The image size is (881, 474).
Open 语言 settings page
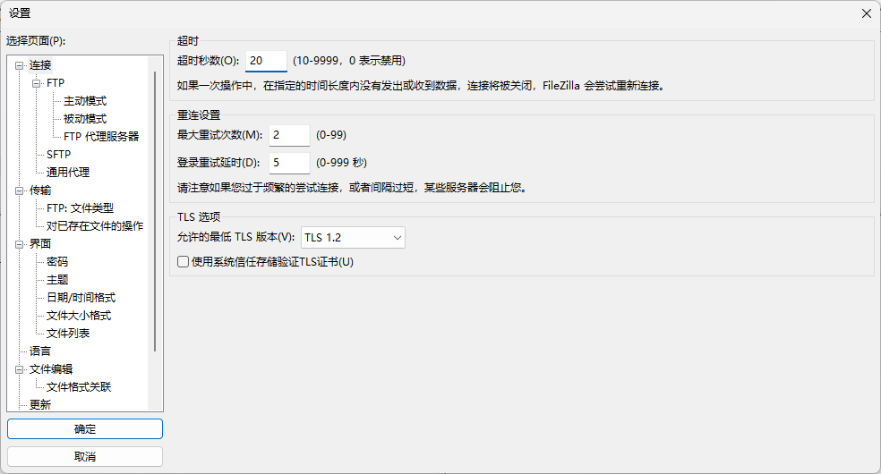[40, 351]
